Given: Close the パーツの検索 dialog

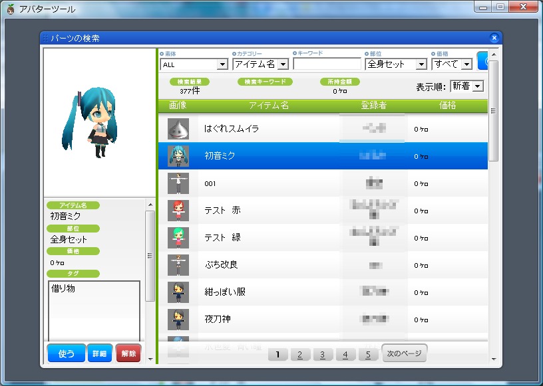Looking at the screenshot, I should tap(494, 38).
